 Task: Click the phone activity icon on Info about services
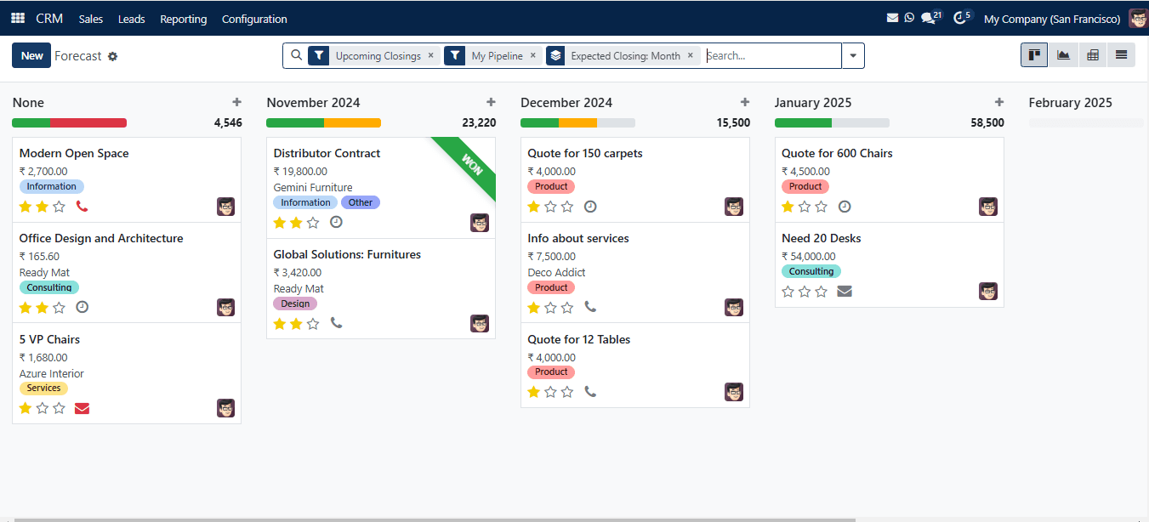pos(590,307)
